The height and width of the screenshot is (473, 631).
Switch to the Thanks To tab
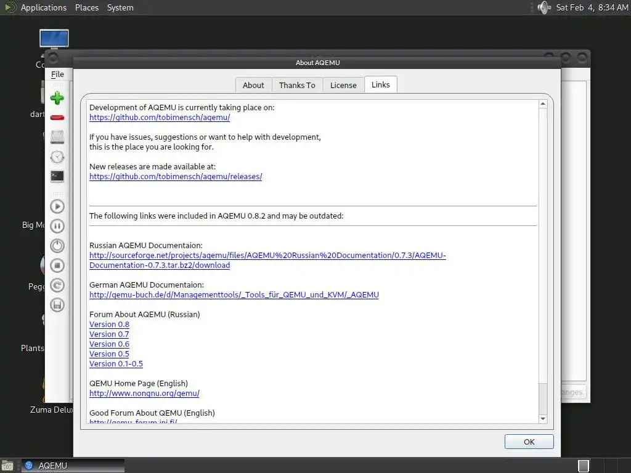(298, 85)
